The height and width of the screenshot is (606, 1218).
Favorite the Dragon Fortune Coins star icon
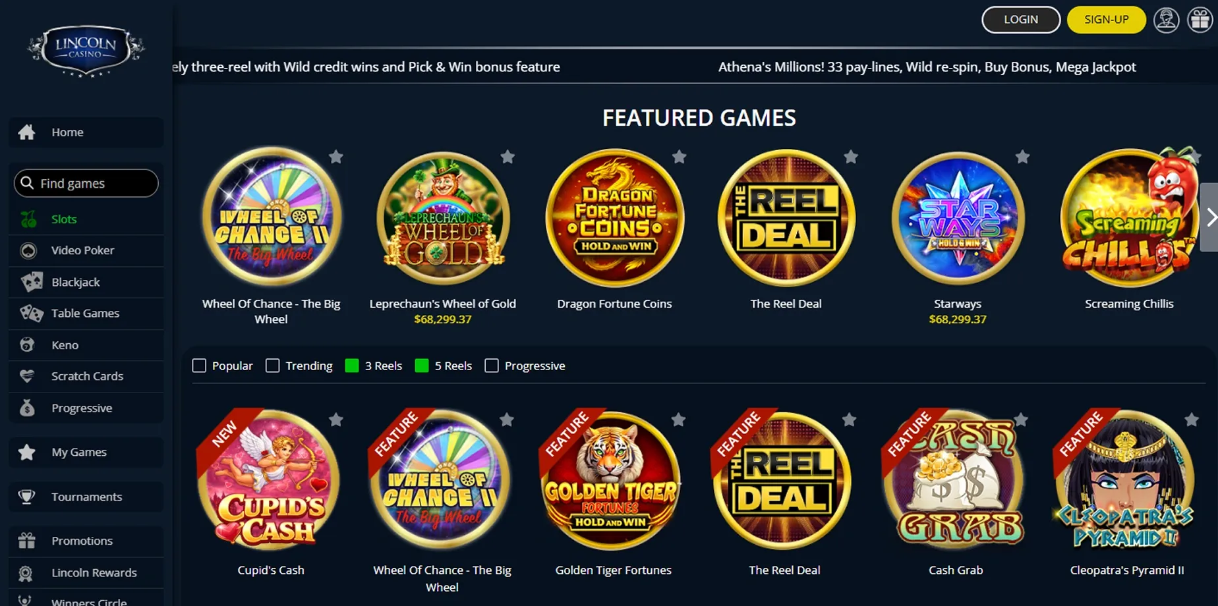[x=680, y=157]
